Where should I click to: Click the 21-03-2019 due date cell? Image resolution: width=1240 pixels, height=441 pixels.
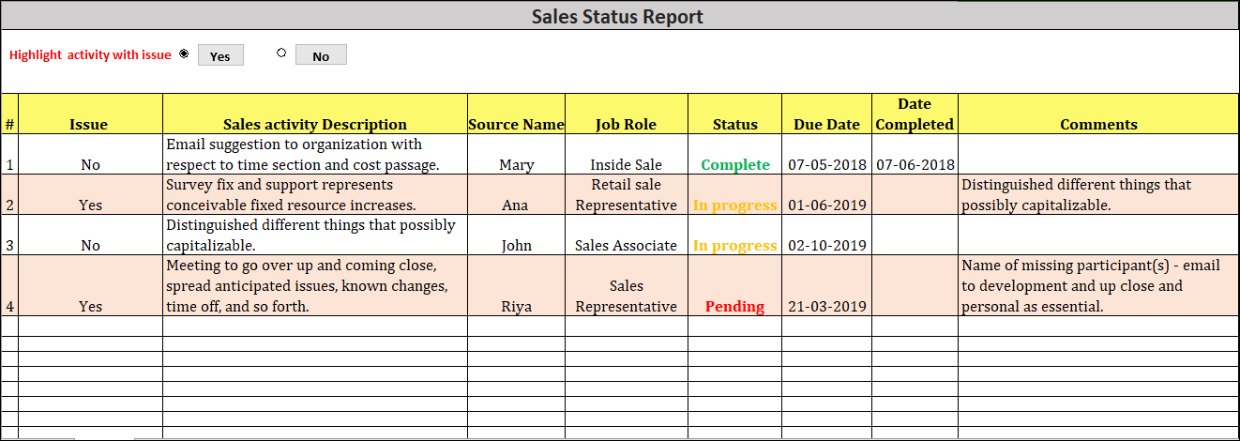826,306
